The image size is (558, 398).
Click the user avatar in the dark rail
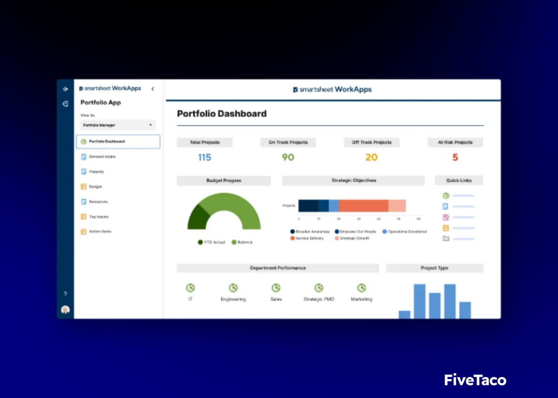point(65,310)
